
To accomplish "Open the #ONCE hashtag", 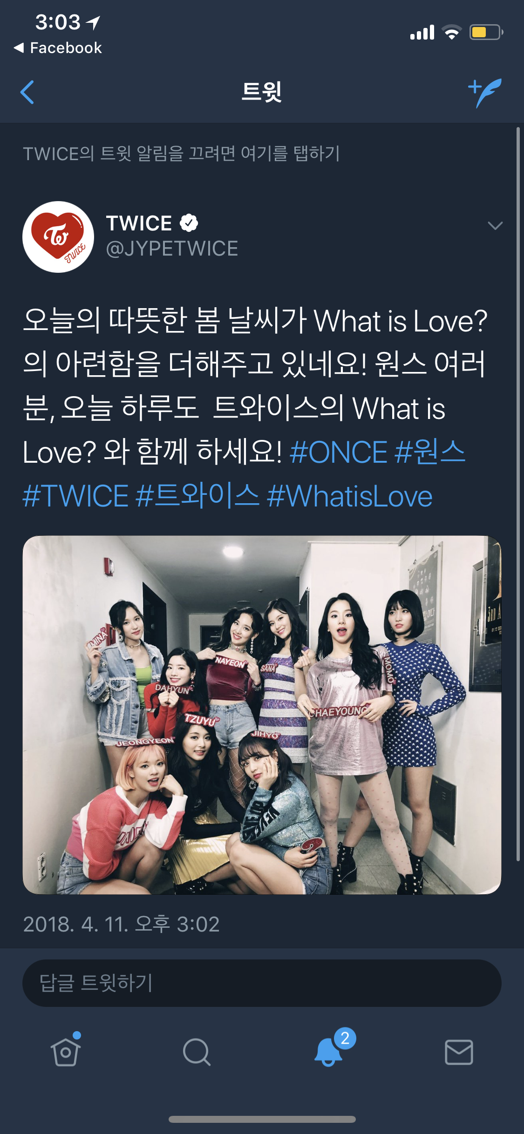I will [x=339, y=452].
